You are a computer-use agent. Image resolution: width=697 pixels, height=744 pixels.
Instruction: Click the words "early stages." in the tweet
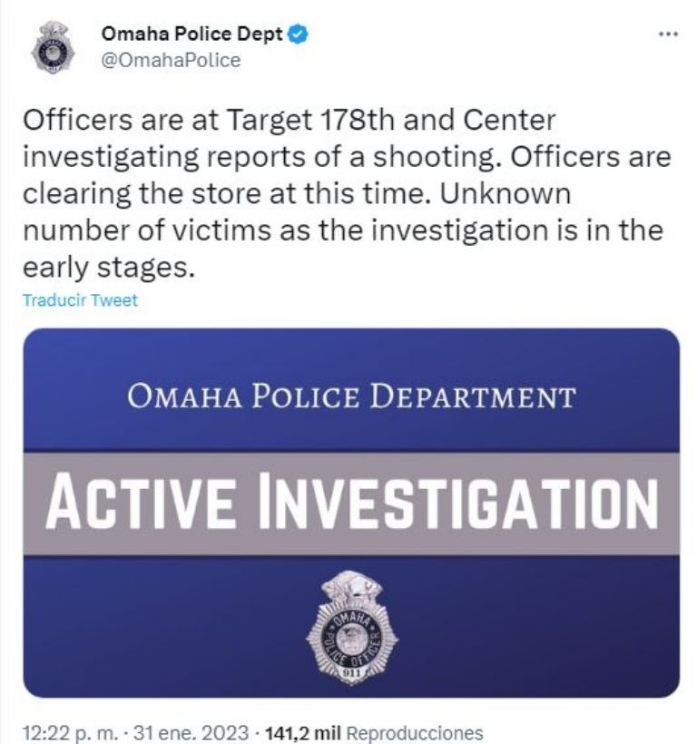coord(109,269)
